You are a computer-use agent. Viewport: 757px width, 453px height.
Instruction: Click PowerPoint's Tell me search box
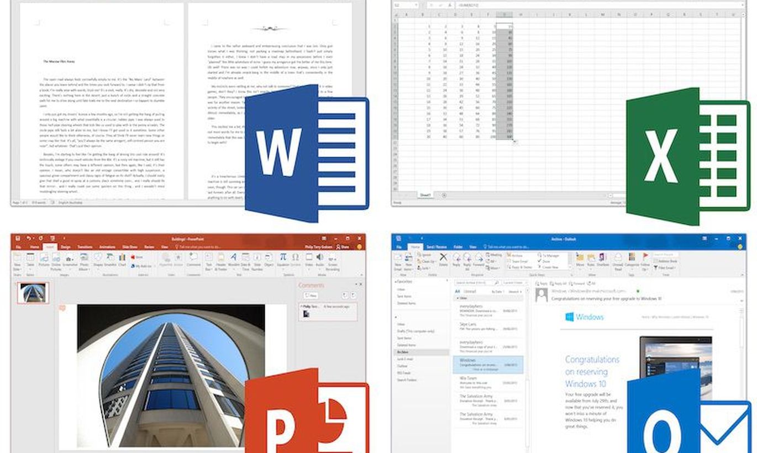point(197,247)
